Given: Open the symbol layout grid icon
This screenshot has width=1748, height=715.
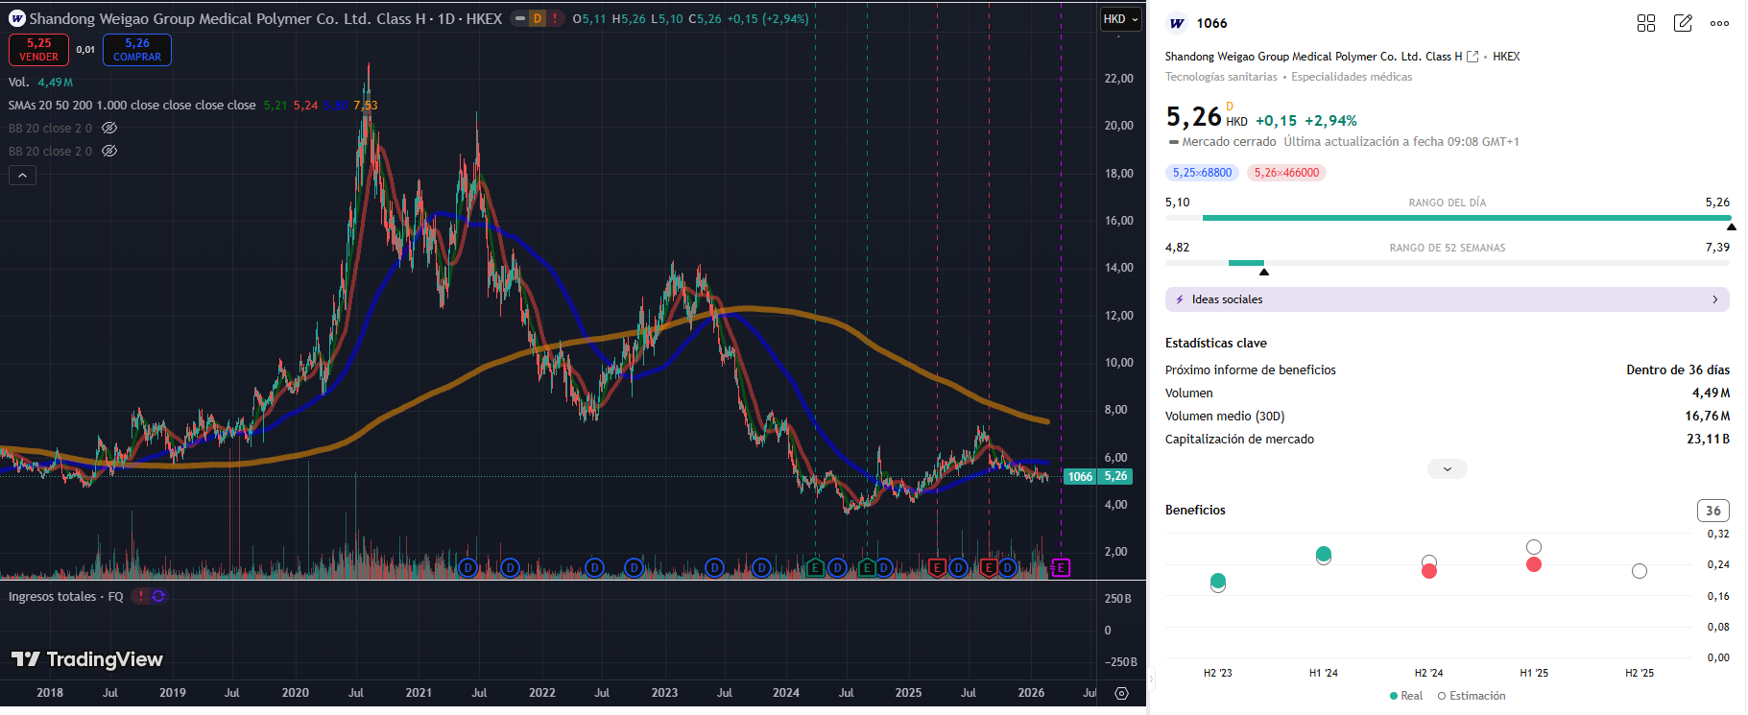Looking at the screenshot, I should click(1646, 23).
